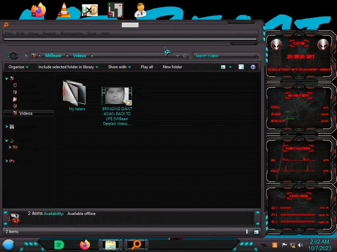337x252 pixels.
Task: Click the user folder icon in address bar
Action: (34, 56)
